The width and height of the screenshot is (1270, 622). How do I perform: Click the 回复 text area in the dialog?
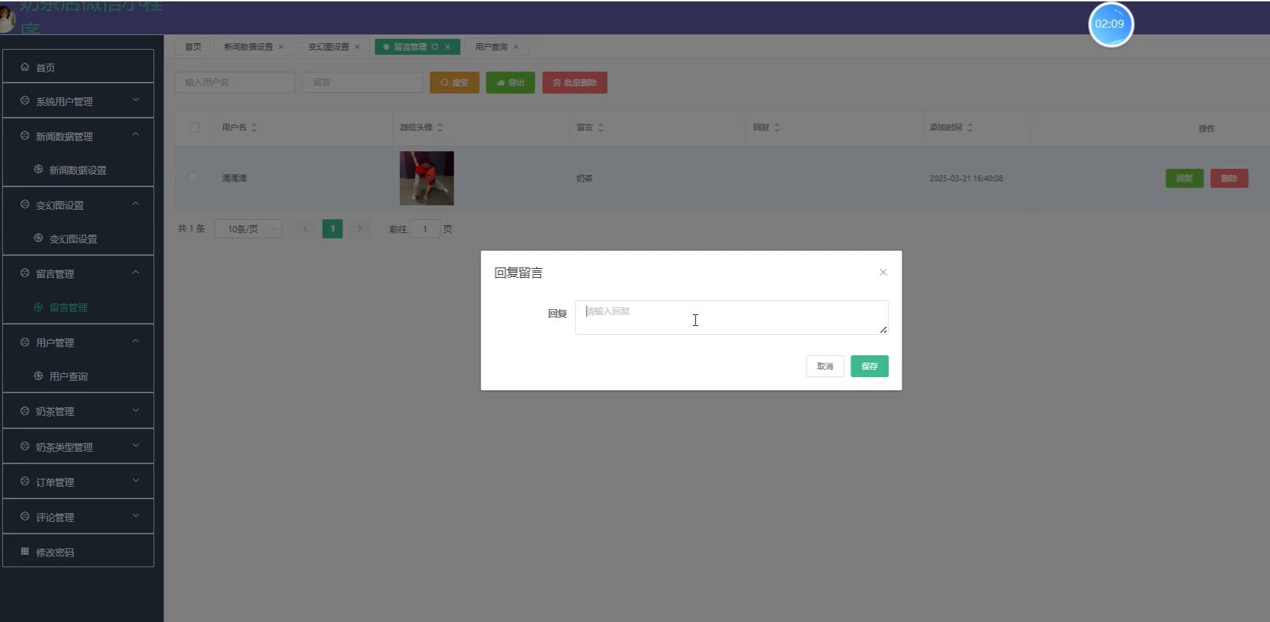[x=731, y=317]
